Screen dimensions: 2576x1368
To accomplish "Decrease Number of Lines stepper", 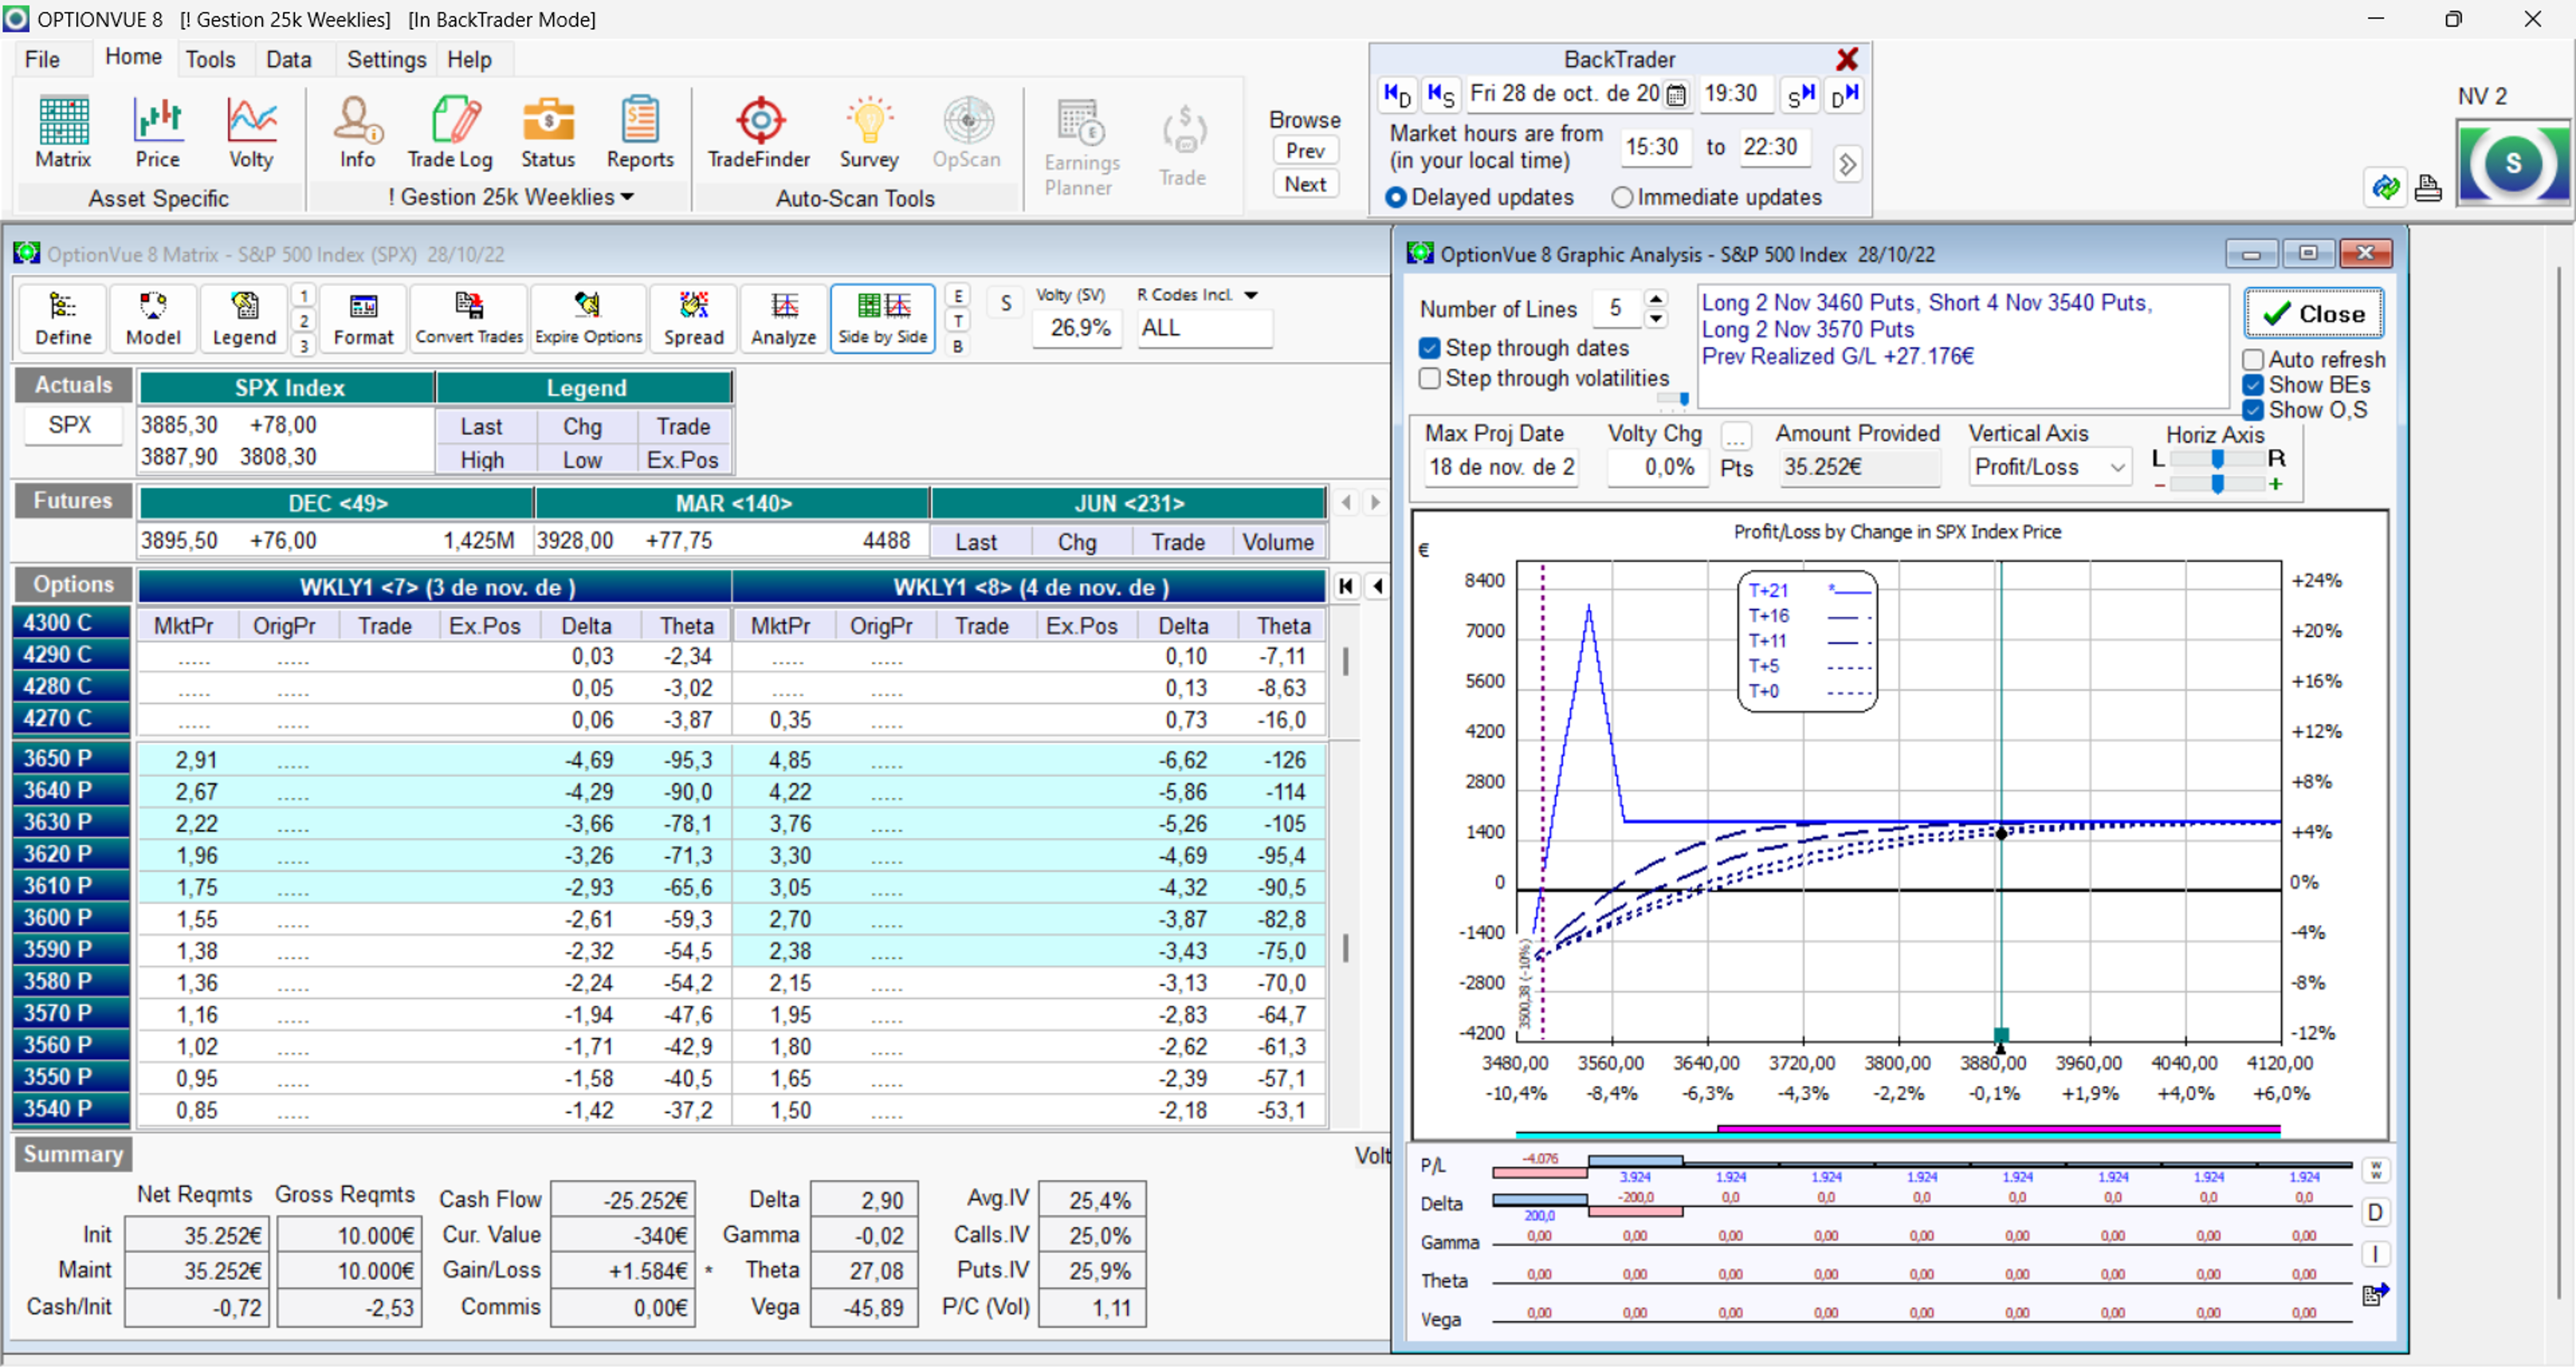I will click(1656, 318).
